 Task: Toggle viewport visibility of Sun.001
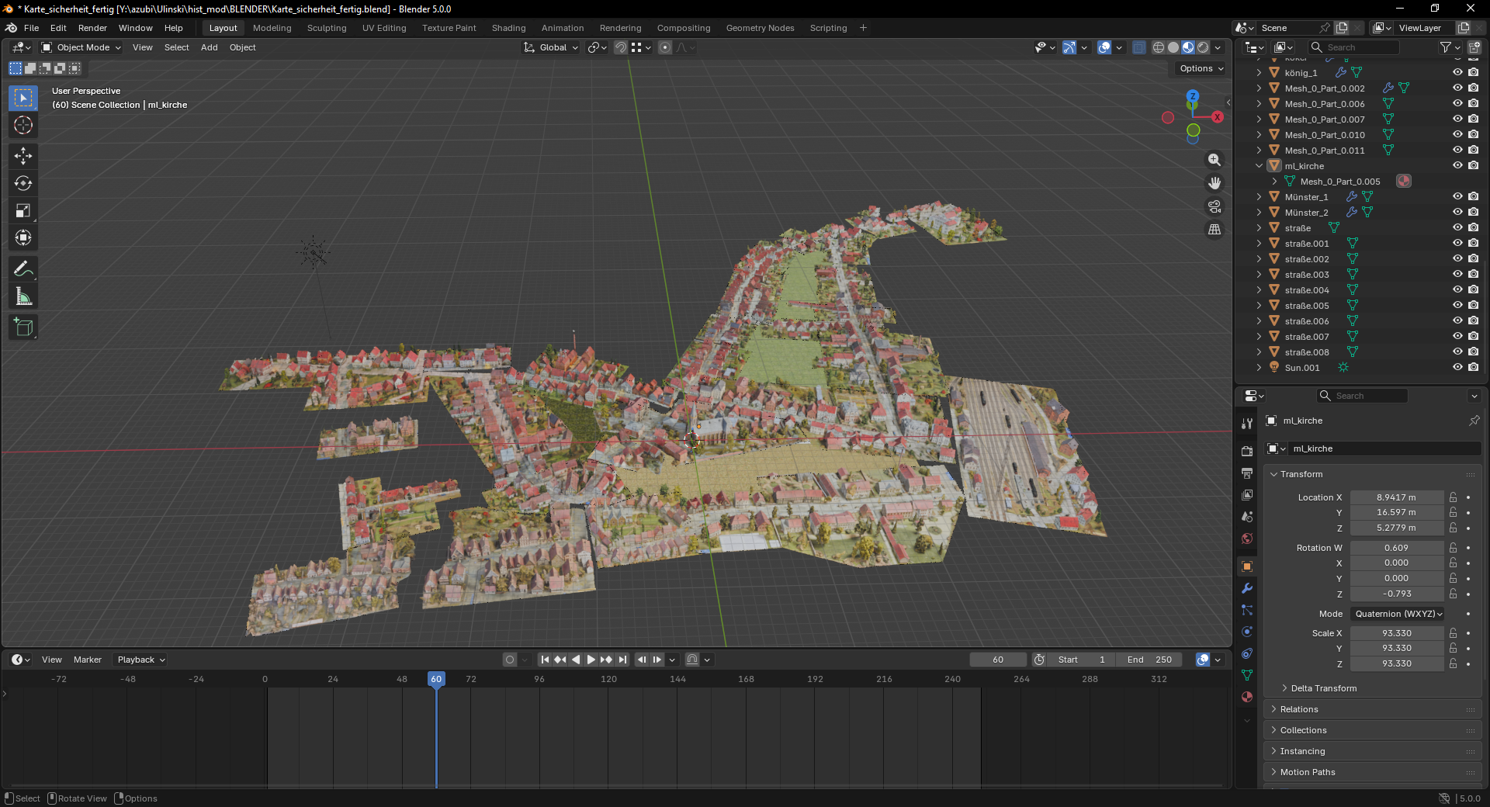point(1457,368)
